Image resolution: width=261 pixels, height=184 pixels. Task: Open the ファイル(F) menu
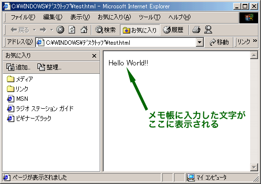pos(23,17)
